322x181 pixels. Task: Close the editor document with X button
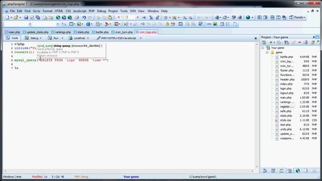pyautogui.click(x=256, y=38)
